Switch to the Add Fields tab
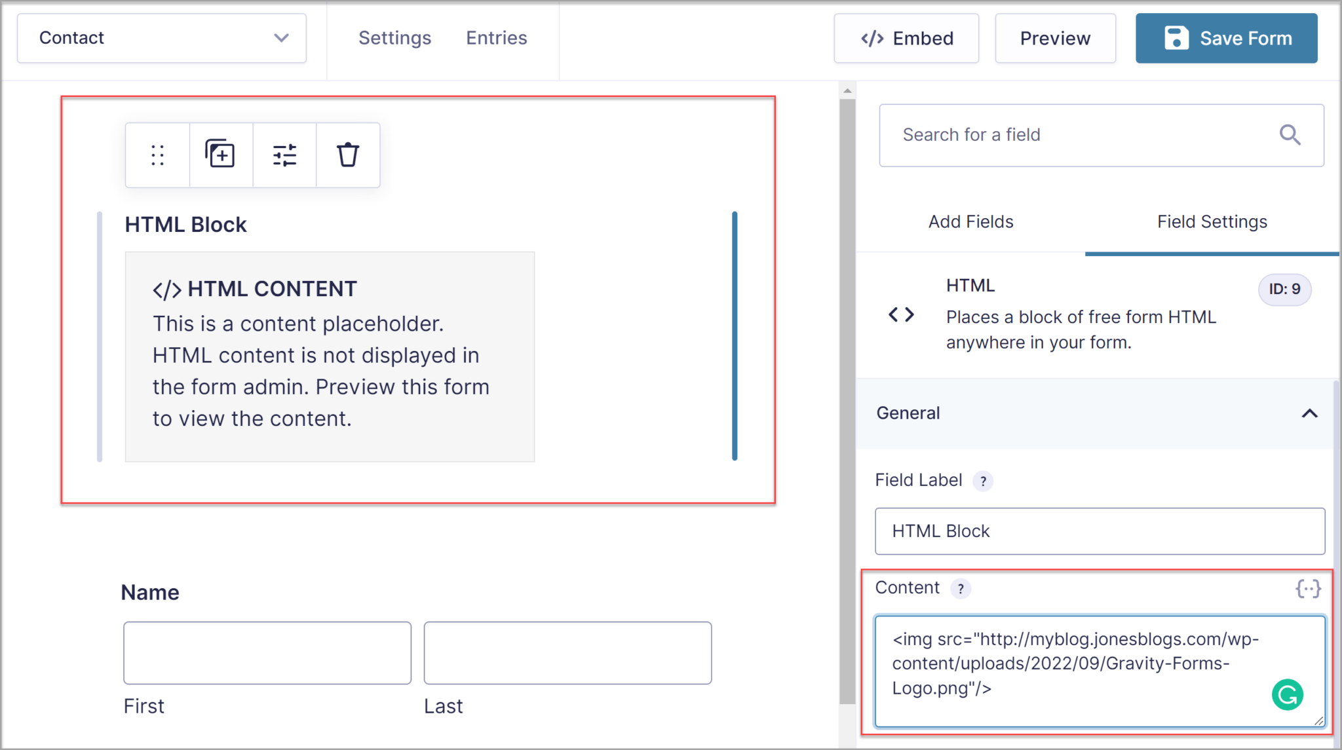This screenshot has width=1342, height=750. click(970, 221)
